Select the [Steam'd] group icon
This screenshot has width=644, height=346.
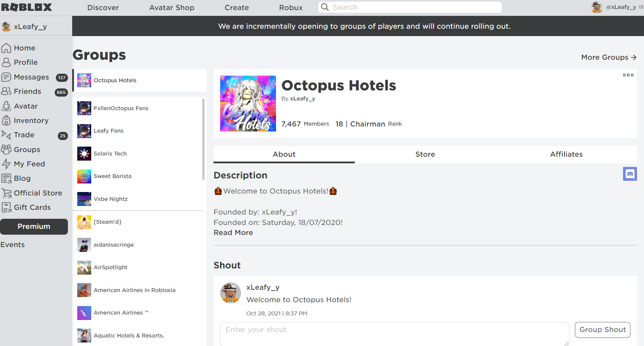(x=84, y=222)
